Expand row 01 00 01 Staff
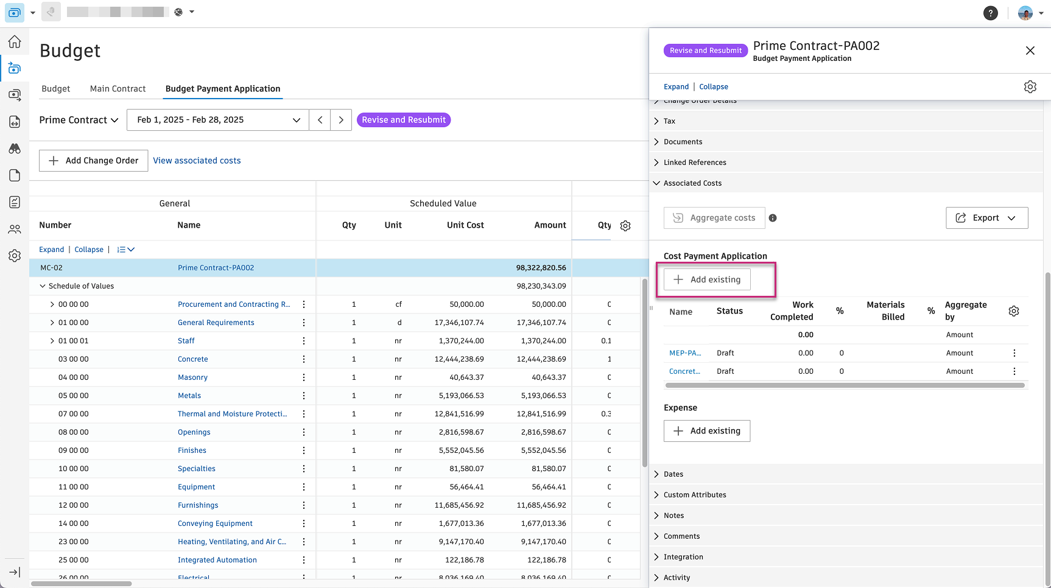1051x588 pixels. 52,341
